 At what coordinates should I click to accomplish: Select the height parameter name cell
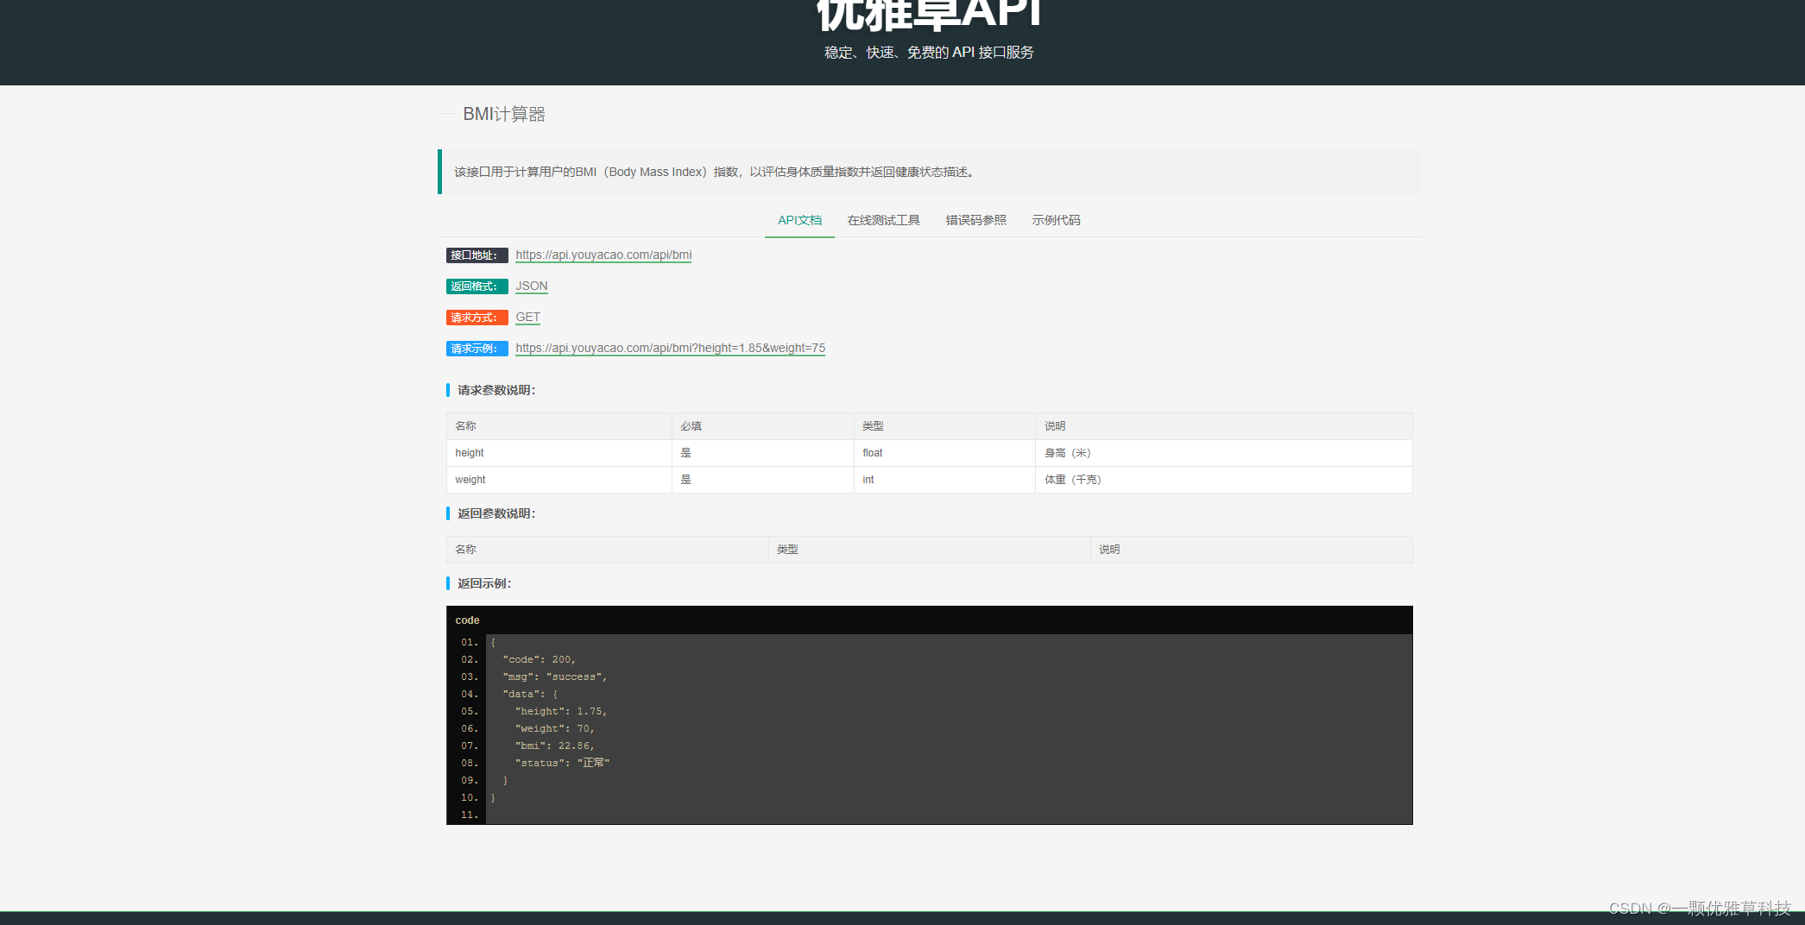click(x=559, y=453)
